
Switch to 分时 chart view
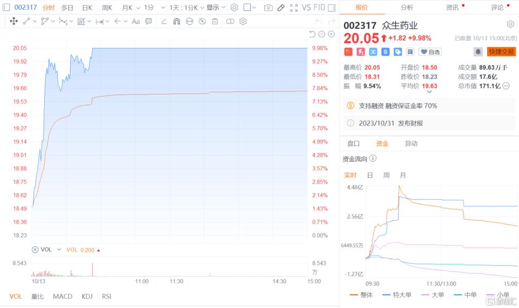pos(48,8)
